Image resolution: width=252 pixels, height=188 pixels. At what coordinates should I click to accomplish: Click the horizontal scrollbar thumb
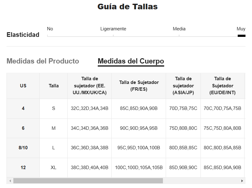[88, 181]
